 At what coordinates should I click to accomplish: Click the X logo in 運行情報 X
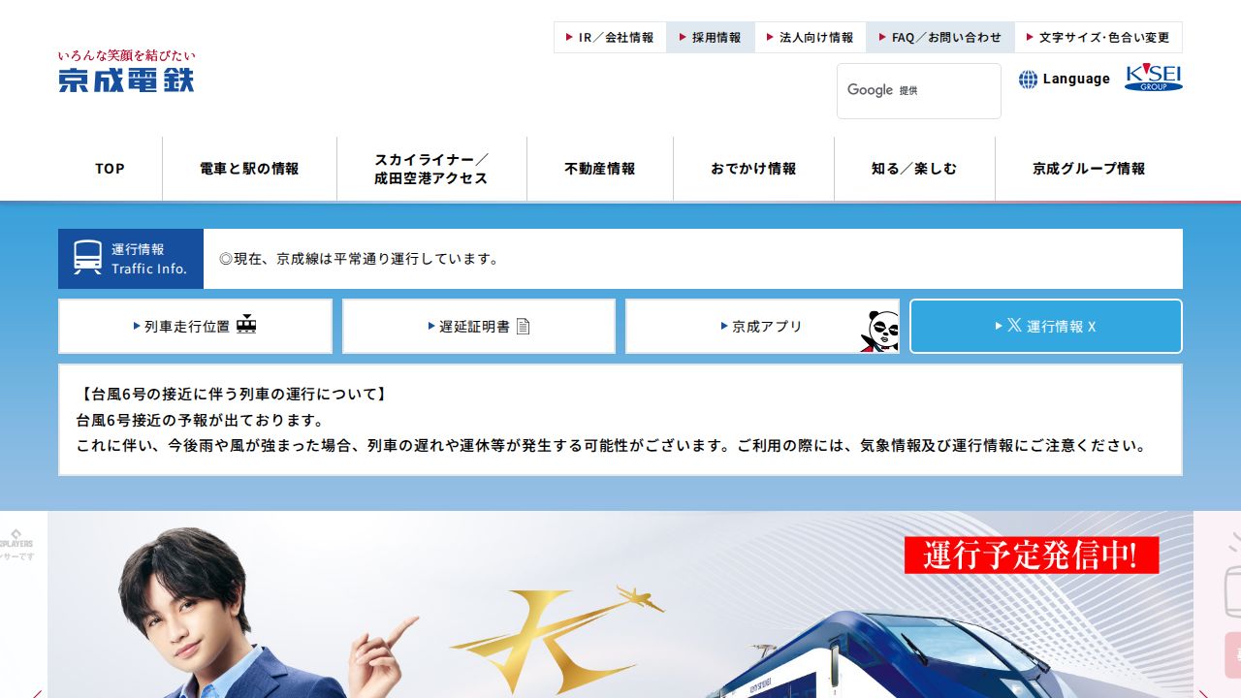1014,326
